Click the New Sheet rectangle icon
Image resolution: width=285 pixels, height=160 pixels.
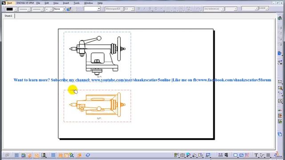[236, 155]
